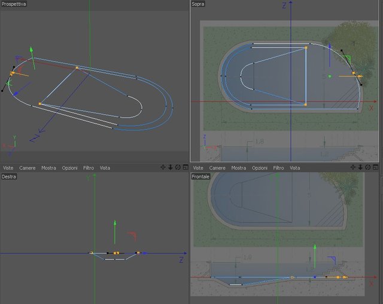Toggle active view icon of Destra viewport
Viewport: 383px width, 304px height.
pos(186,167)
